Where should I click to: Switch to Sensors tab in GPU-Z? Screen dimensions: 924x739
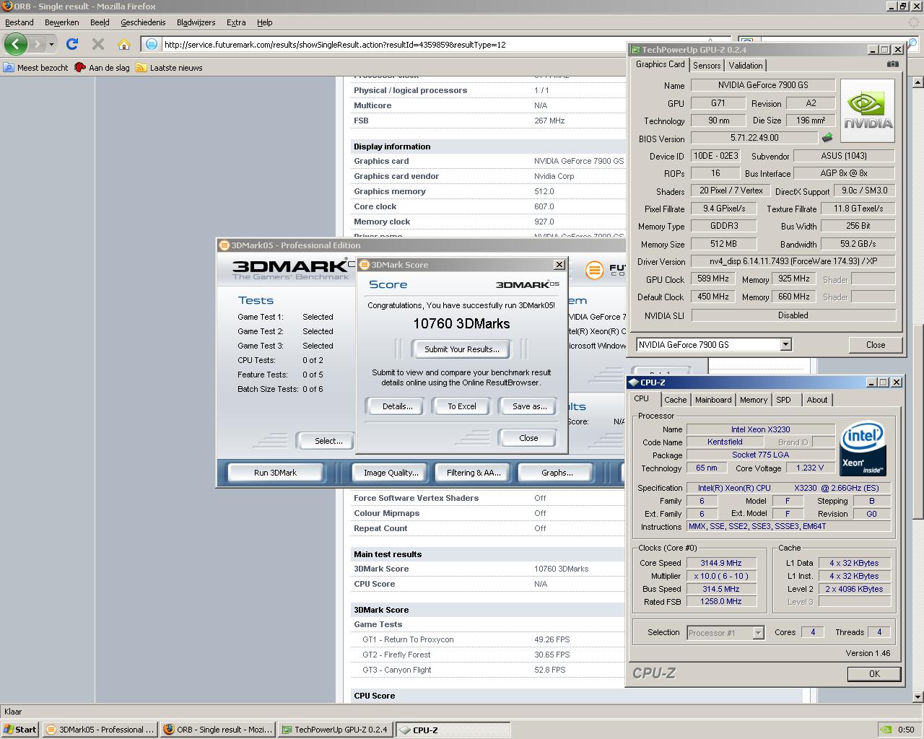(x=707, y=65)
